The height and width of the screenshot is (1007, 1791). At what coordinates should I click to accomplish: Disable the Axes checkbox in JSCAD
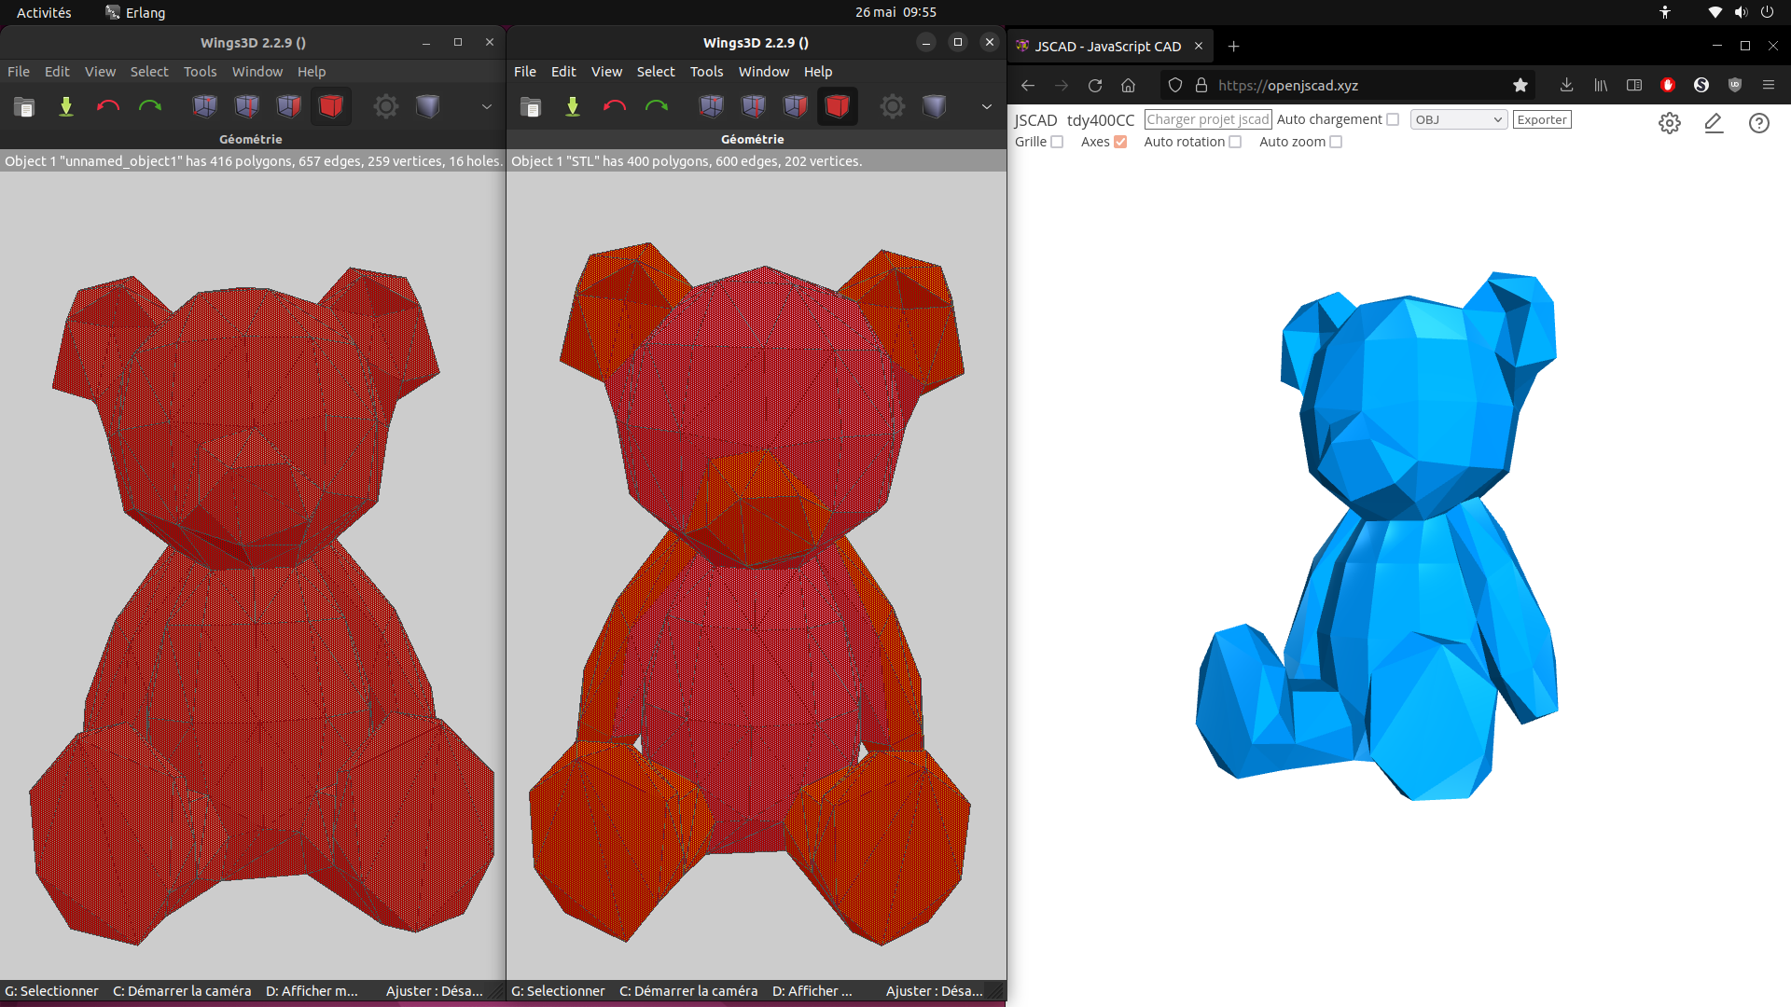[1120, 142]
